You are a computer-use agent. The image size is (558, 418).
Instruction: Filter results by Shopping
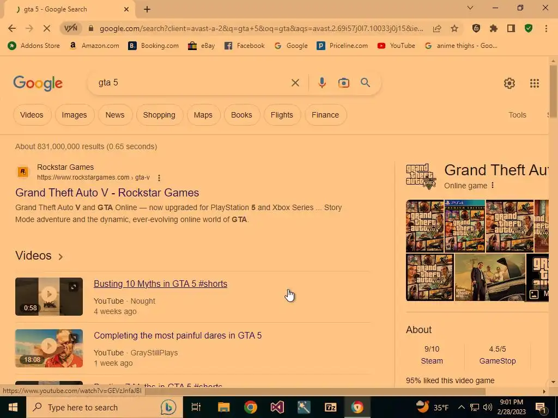coord(159,115)
